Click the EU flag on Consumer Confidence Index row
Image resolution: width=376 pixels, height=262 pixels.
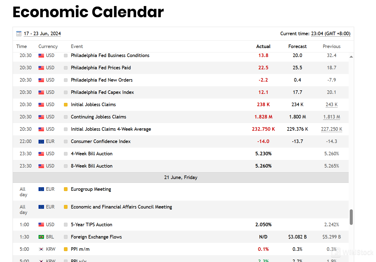point(41,141)
